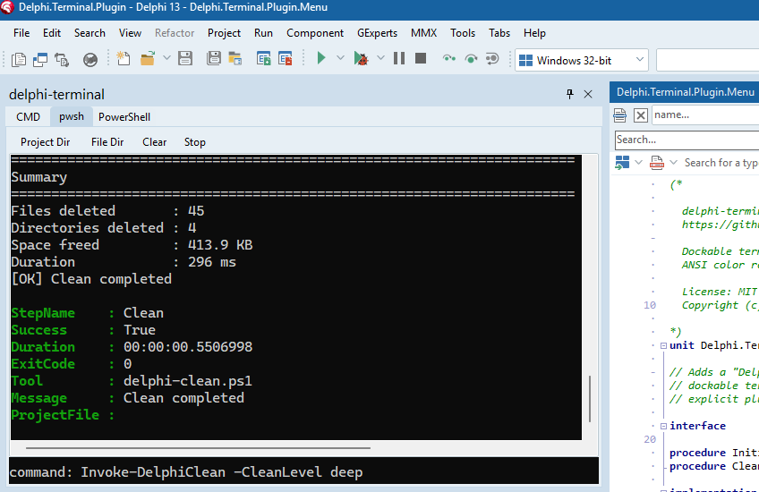This screenshot has width=759, height=492.
Task: Click the Pause program toolbar icon
Action: pyautogui.click(x=399, y=58)
